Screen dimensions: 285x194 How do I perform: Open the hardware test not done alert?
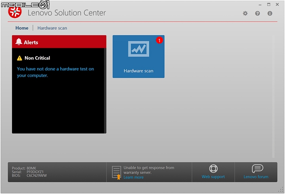pos(55,72)
